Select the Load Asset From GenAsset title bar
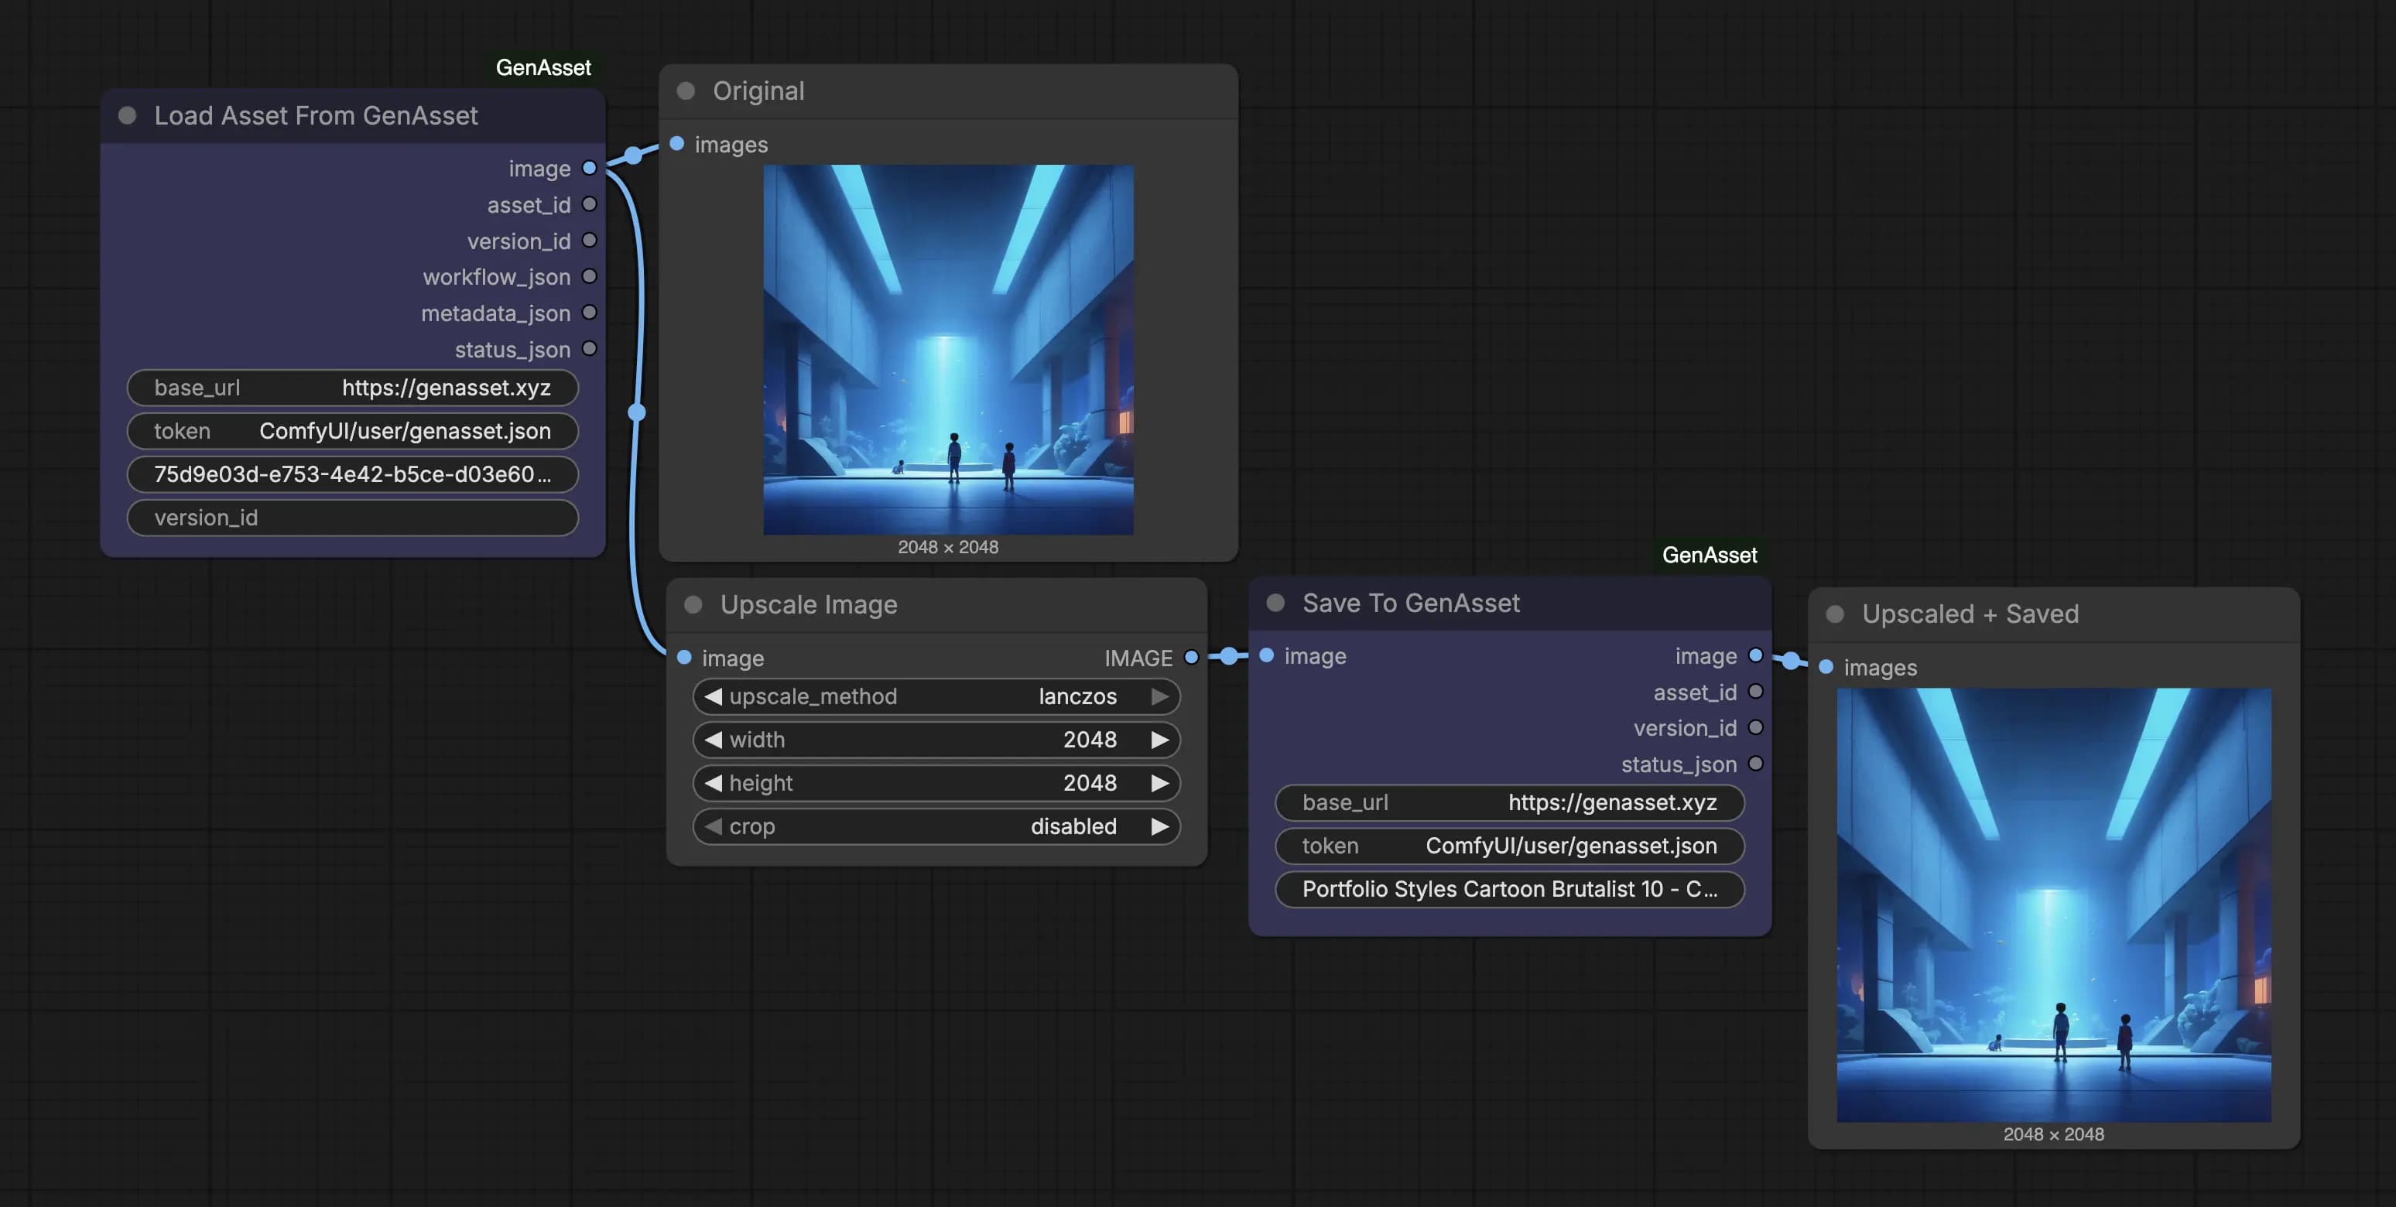Screen dimensions: 2396x1207 coord(353,115)
